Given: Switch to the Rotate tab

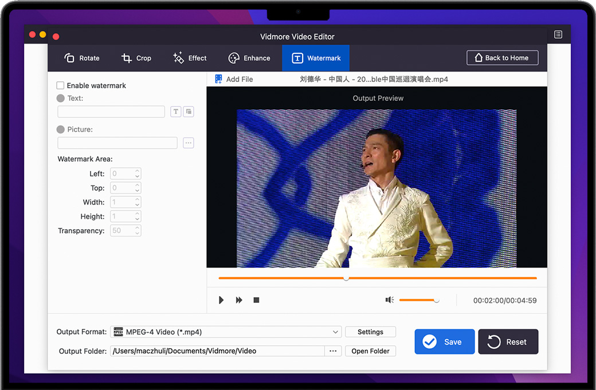Looking at the screenshot, I should point(81,58).
